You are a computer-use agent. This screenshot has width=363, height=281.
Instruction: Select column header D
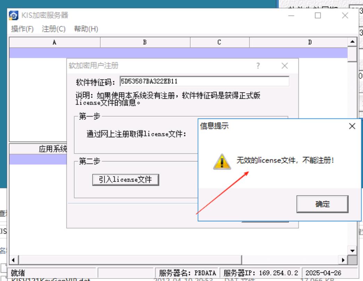point(298,42)
